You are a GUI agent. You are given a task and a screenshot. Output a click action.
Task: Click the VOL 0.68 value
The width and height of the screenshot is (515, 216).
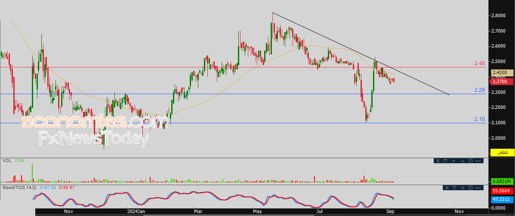pos(19,161)
